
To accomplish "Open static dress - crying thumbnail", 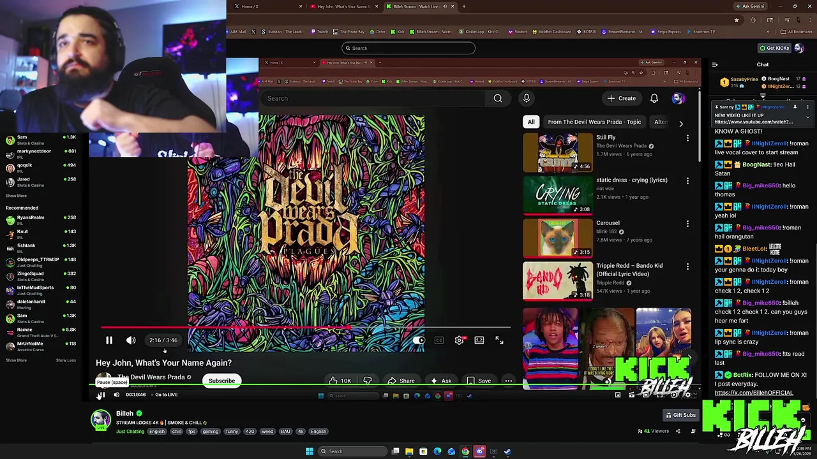I will pos(558,194).
